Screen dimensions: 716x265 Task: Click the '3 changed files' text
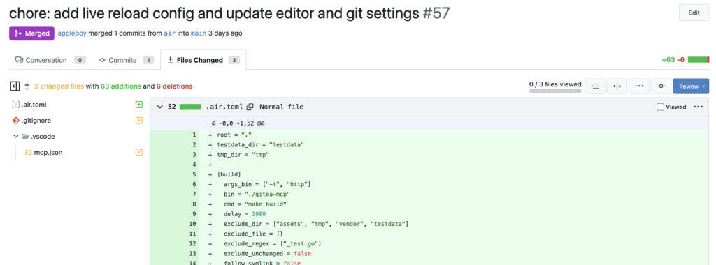59,86
